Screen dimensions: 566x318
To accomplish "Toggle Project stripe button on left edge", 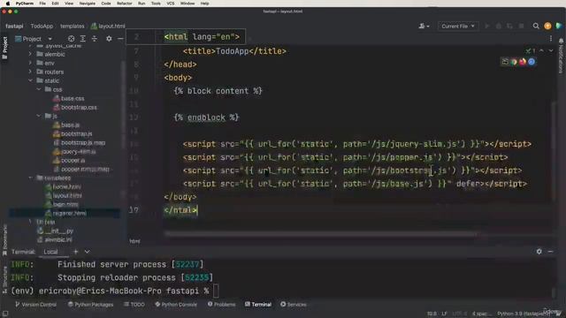I will pos(4,48).
